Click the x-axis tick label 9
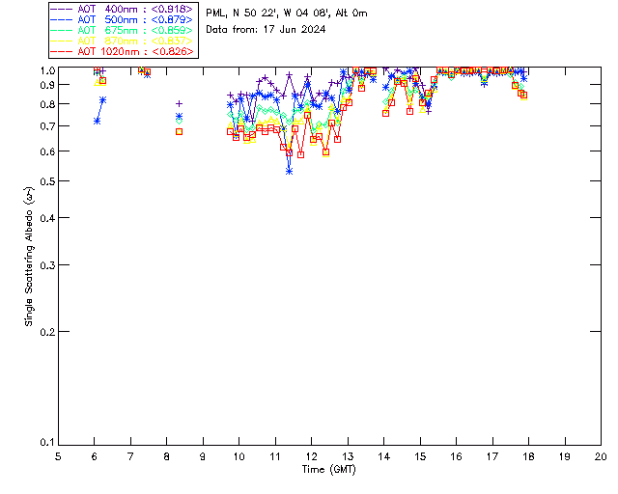This screenshot has height=494, width=618. pyautogui.click(x=203, y=456)
